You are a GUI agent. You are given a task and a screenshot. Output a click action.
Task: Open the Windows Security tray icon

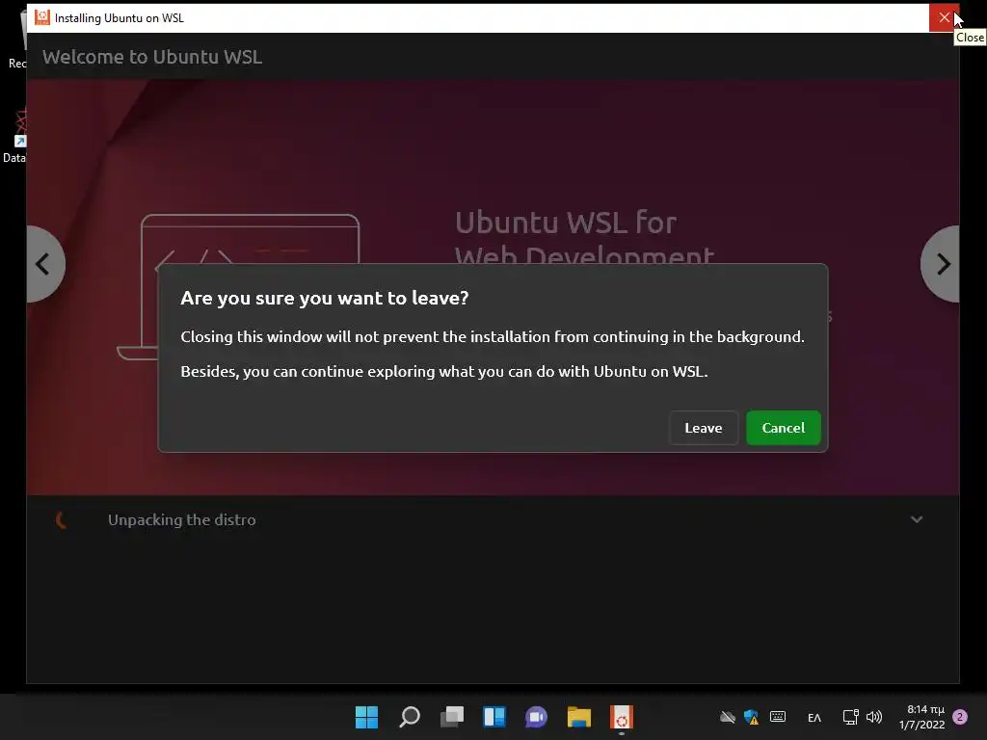751,717
